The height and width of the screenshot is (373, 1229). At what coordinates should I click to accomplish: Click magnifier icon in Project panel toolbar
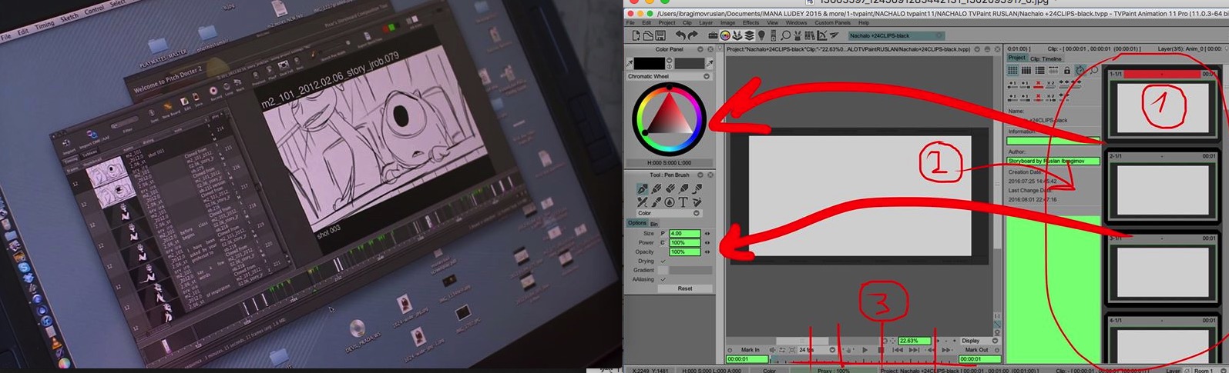point(1094,70)
